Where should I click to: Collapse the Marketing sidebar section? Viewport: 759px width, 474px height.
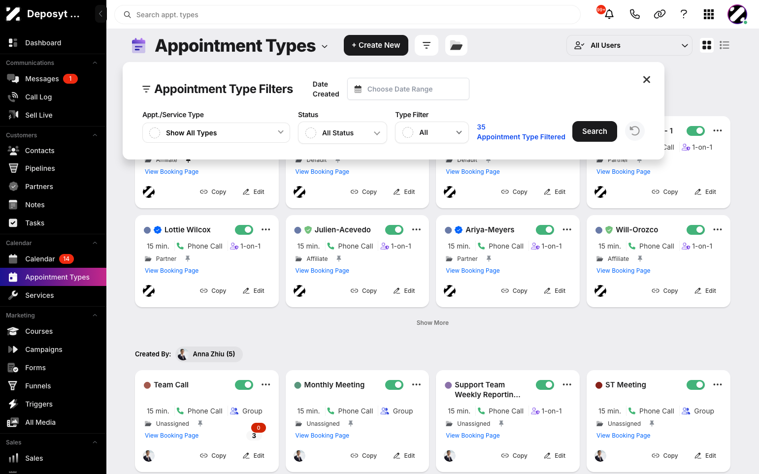pyautogui.click(x=95, y=316)
